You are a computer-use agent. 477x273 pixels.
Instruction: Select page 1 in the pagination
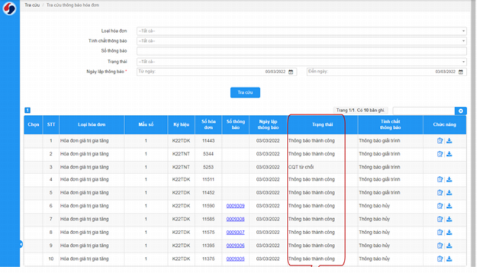(x=27, y=110)
